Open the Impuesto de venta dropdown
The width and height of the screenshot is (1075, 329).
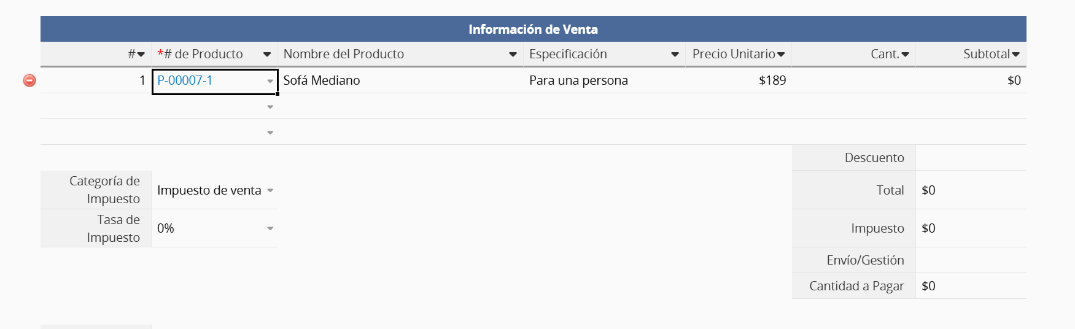point(270,190)
